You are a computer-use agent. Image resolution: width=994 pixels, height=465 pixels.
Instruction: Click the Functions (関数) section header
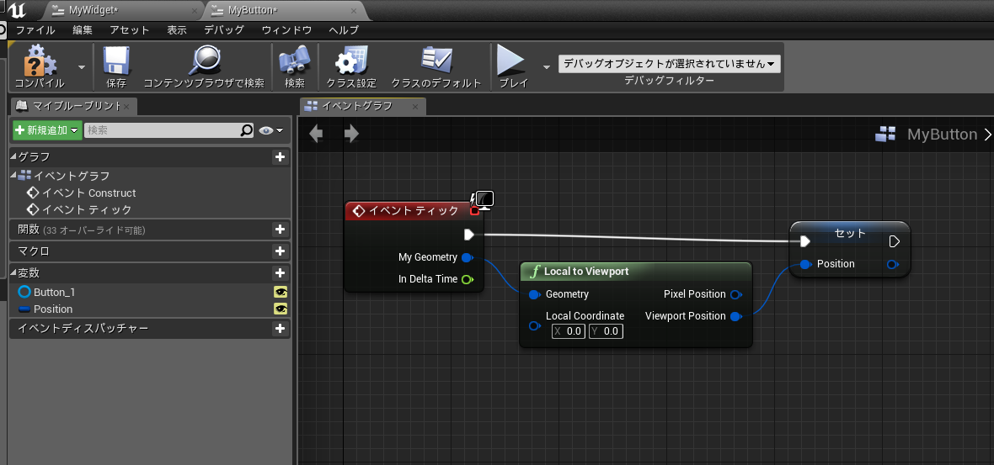click(150, 230)
